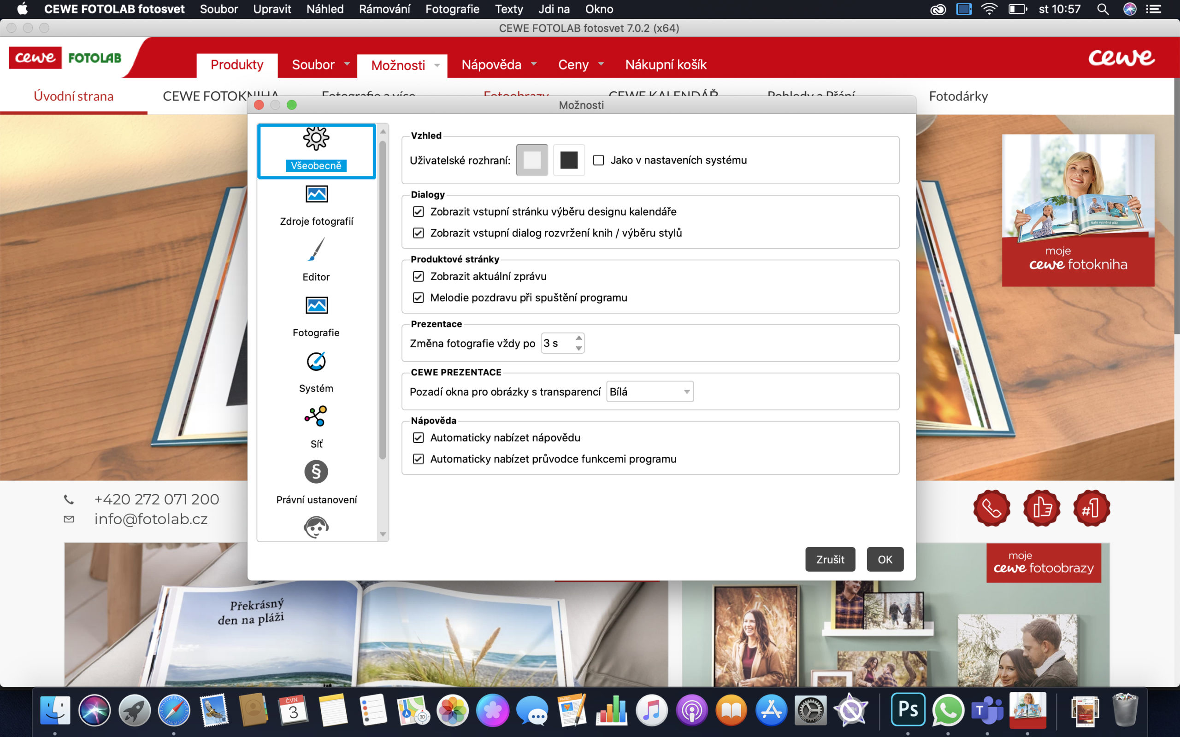Open Creative Cloud menu bar icon
Screen dimensions: 1180x737
938,9
